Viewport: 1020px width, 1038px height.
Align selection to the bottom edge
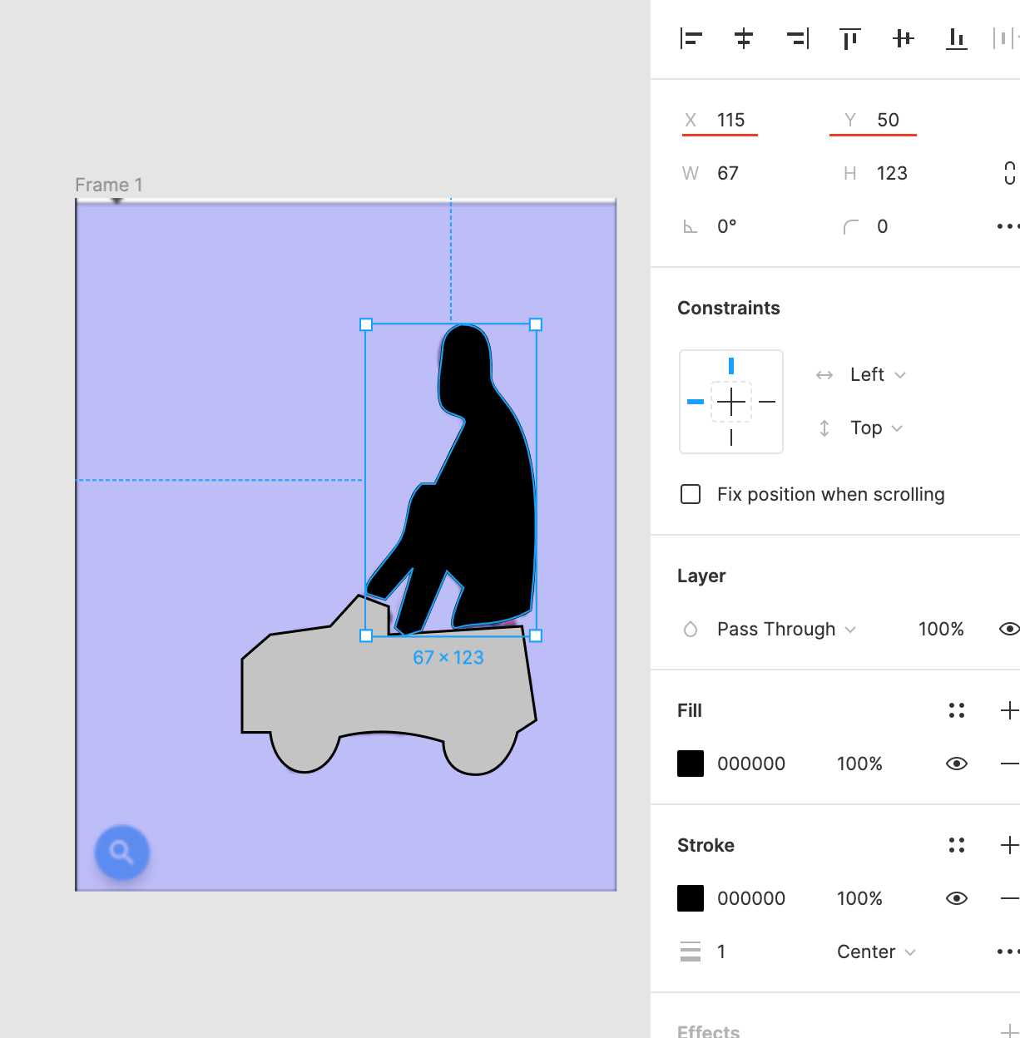click(x=957, y=38)
